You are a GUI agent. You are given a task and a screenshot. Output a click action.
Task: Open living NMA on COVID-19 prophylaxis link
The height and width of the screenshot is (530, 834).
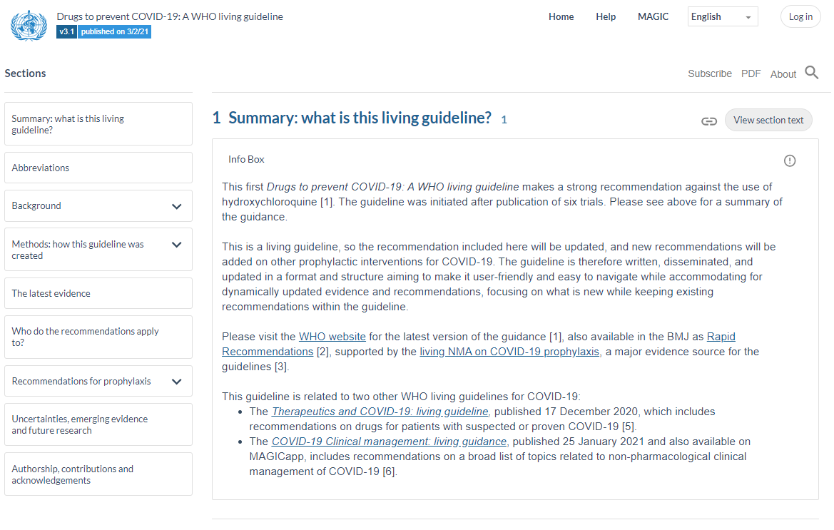click(x=509, y=352)
